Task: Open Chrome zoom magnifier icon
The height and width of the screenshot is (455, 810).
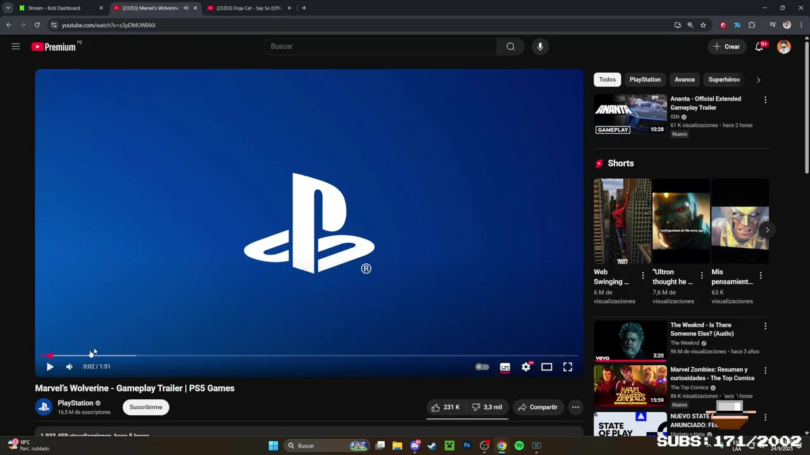Action: click(x=690, y=25)
